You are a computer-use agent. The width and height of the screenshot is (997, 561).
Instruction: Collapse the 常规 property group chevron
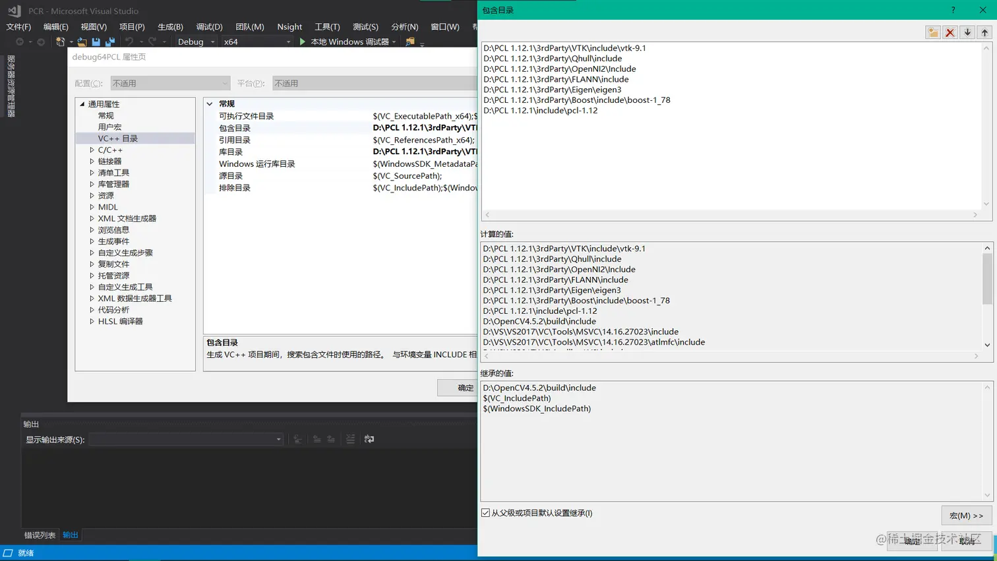pos(210,103)
